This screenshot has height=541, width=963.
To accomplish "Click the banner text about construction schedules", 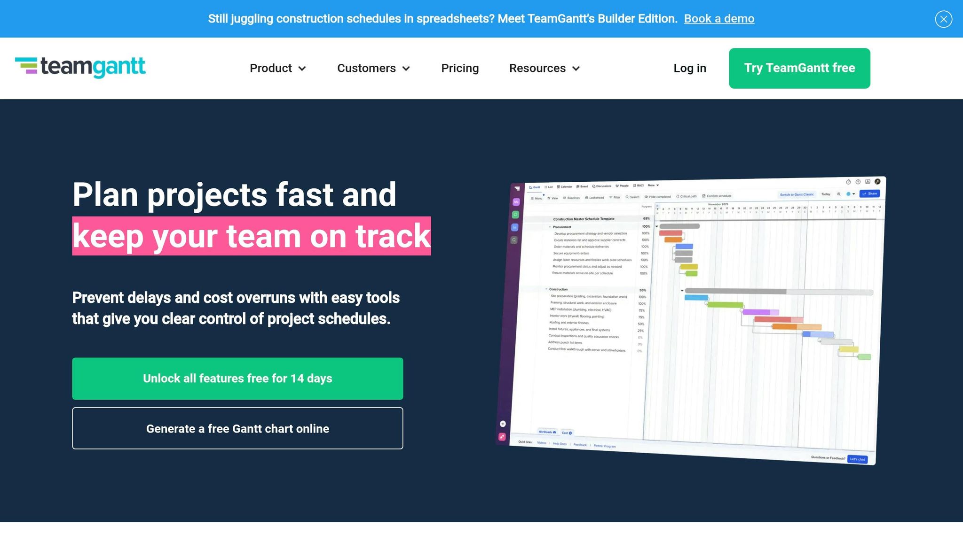I will [x=442, y=19].
